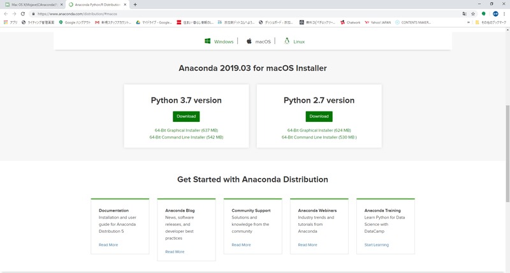Select the Windows platform tab
Screen dimensions: 510x273
coord(219,41)
